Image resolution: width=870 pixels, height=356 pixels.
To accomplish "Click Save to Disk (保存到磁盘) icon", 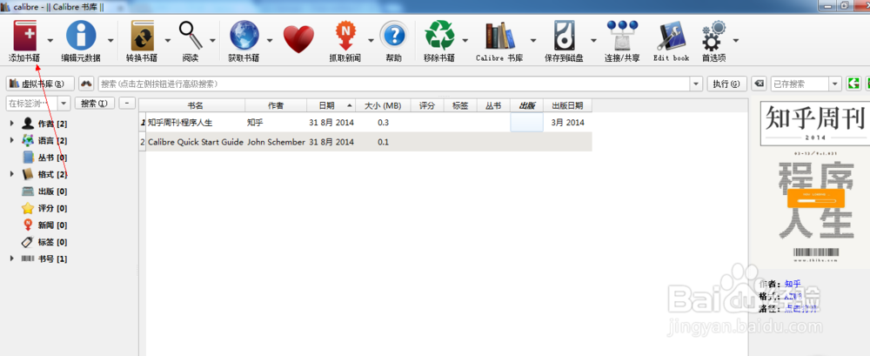I will point(566,37).
